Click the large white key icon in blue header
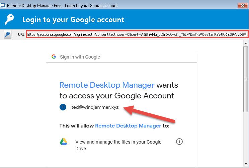 tap(9, 19)
